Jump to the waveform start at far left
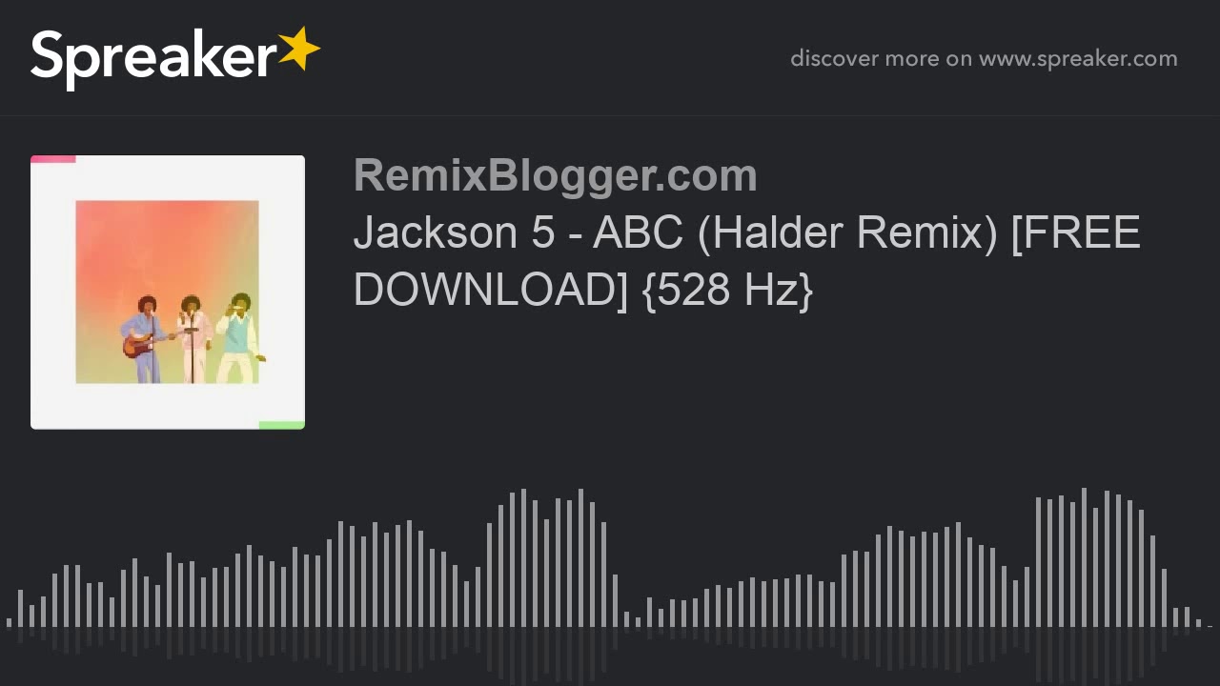This screenshot has width=1220, height=686. click(x=9, y=622)
